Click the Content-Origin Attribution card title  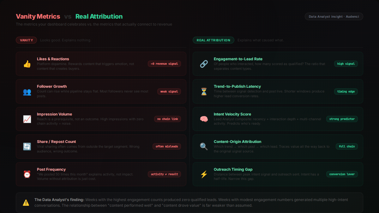pyautogui.click(x=237, y=142)
